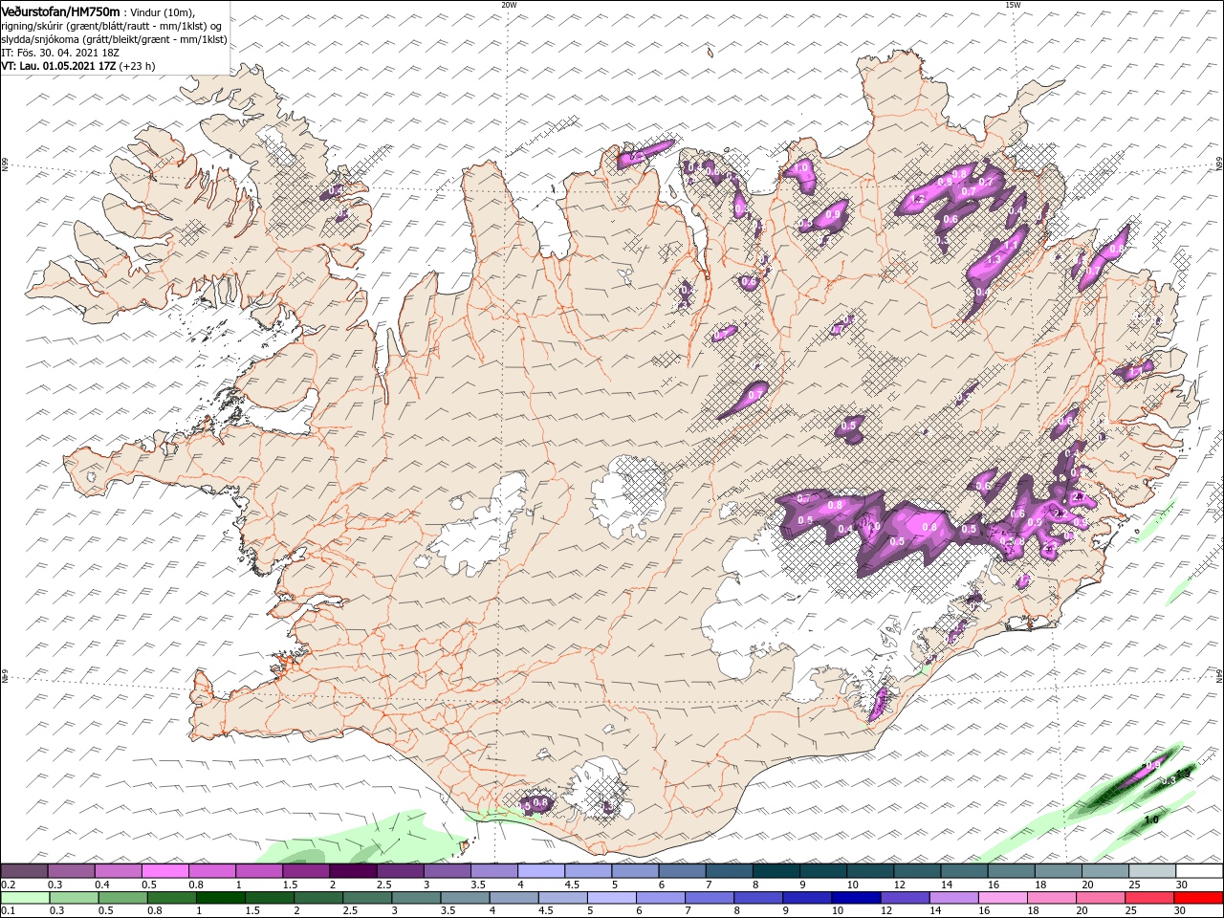Click the black 1.0 label over the sea

[x=1151, y=820]
